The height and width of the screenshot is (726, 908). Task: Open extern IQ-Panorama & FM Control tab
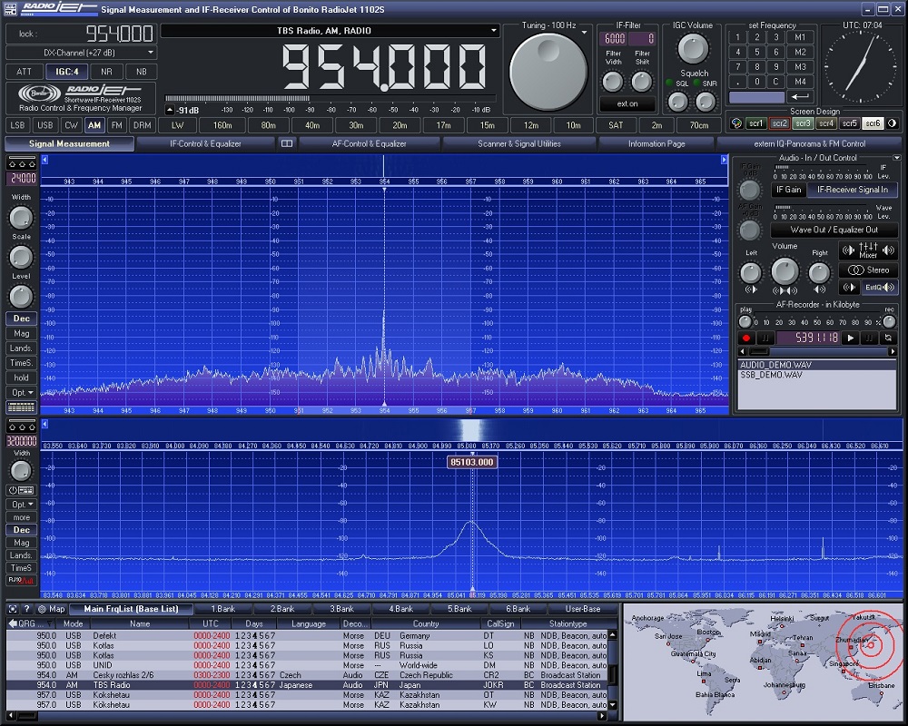click(810, 143)
